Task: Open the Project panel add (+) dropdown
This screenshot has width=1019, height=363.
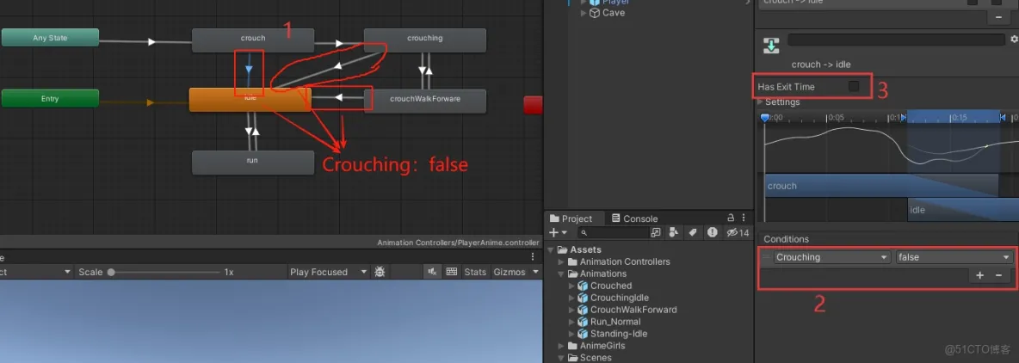Action: point(558,232)
